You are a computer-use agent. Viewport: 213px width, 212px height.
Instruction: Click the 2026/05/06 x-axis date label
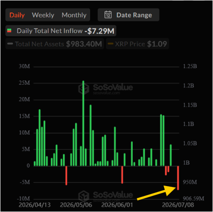point(76,205)
